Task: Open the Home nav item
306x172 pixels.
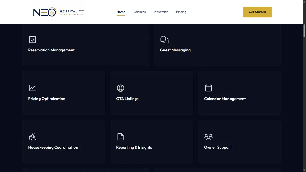Action: coord(121,12)
